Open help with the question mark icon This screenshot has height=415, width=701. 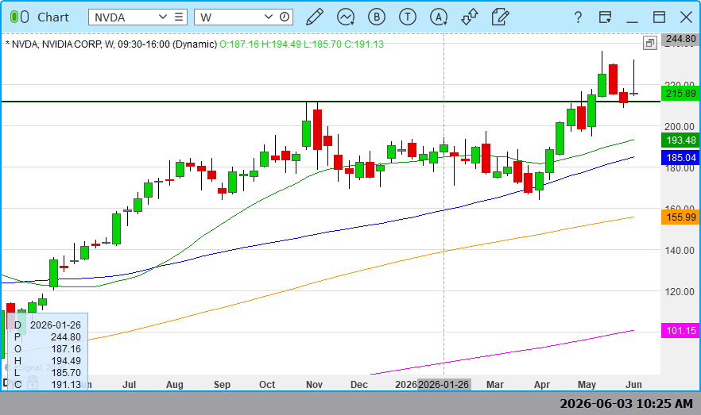point(578,17)
